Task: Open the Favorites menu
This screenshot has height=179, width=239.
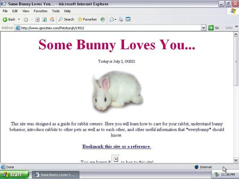Action: click(40, 11)
